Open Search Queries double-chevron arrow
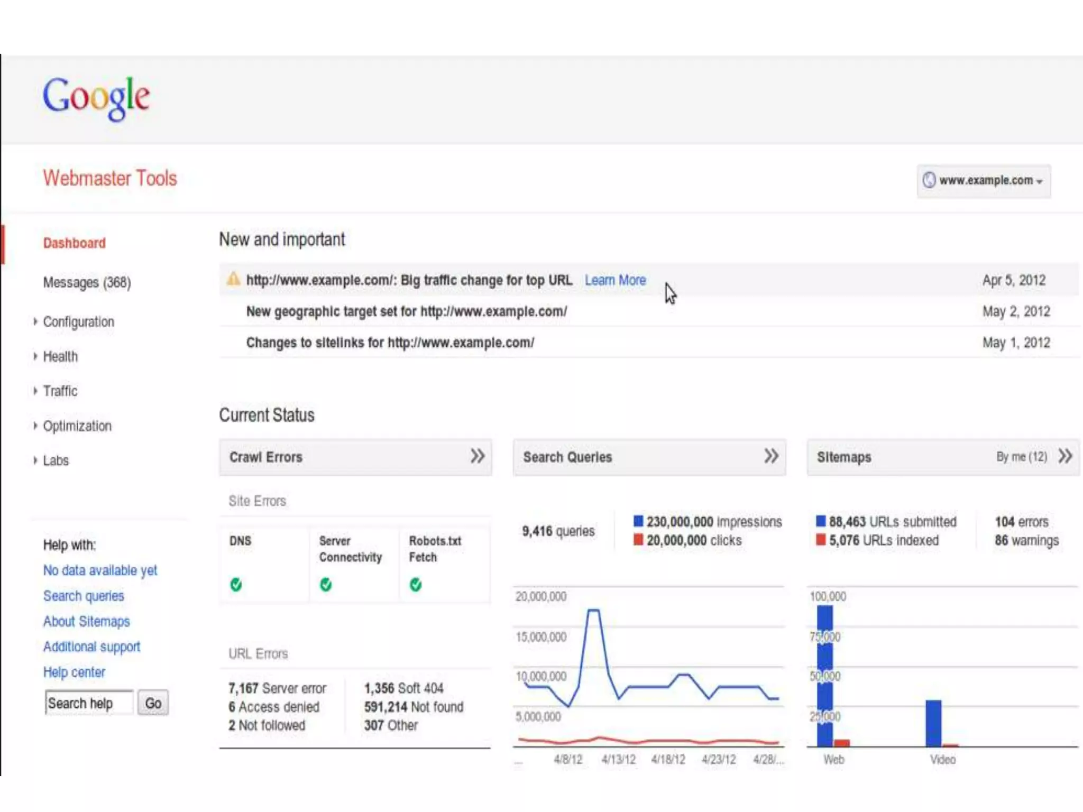 [x=771, y=456]
